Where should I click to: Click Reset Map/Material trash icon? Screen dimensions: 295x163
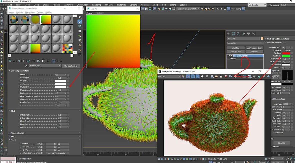click(x=24, y=61)
